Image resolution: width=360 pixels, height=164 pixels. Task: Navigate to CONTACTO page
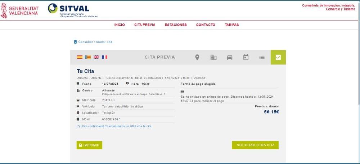click(x=206, y=25)
